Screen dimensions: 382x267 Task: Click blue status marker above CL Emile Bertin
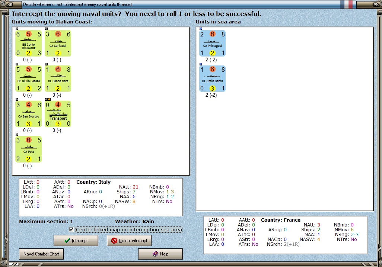tap(201, 64)
